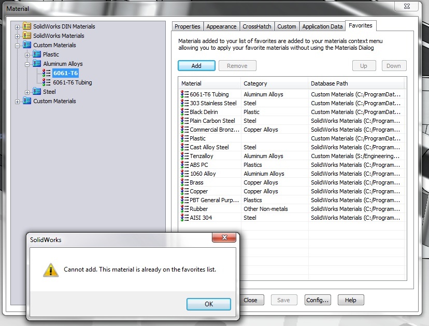Click the Remove button
429x326 pixels.
[237, 66]
